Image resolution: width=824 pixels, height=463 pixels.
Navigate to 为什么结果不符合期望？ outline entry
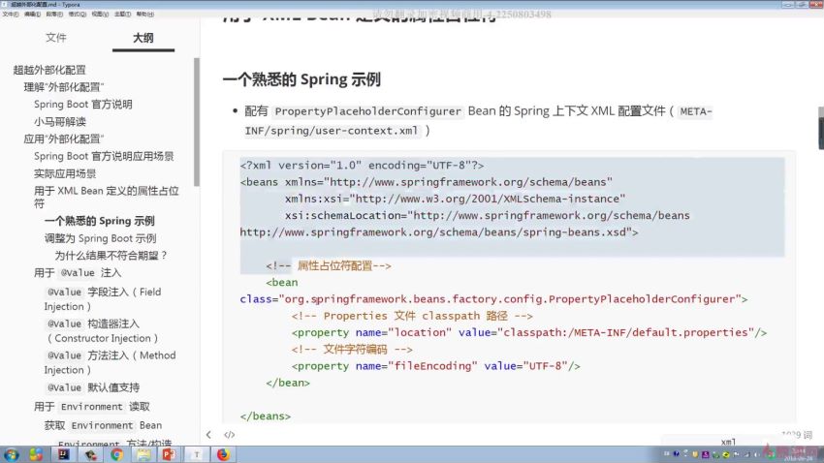coord(111,255)
